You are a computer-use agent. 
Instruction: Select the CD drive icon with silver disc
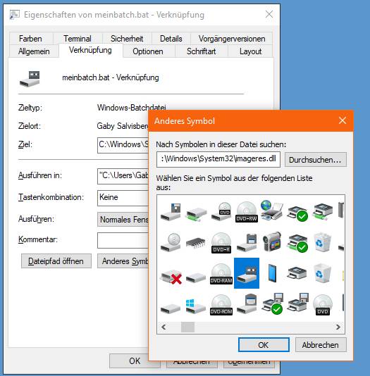tap(171, 242)
